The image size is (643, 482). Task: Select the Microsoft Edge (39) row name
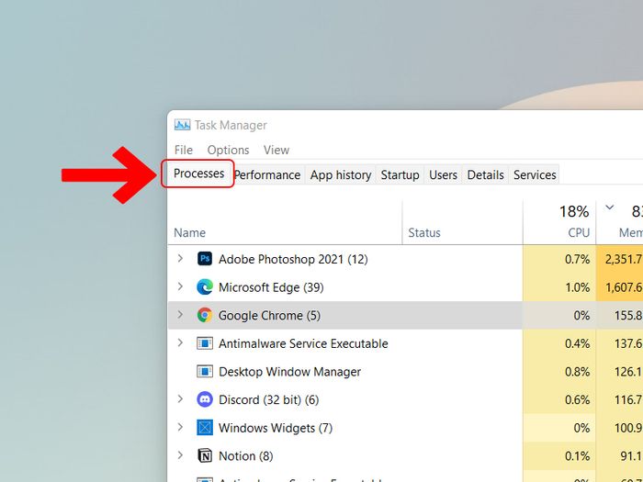click(271, 287)
